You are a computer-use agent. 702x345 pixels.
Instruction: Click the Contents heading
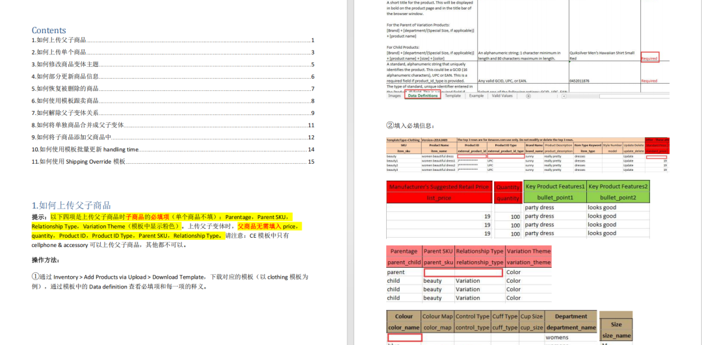49,30
